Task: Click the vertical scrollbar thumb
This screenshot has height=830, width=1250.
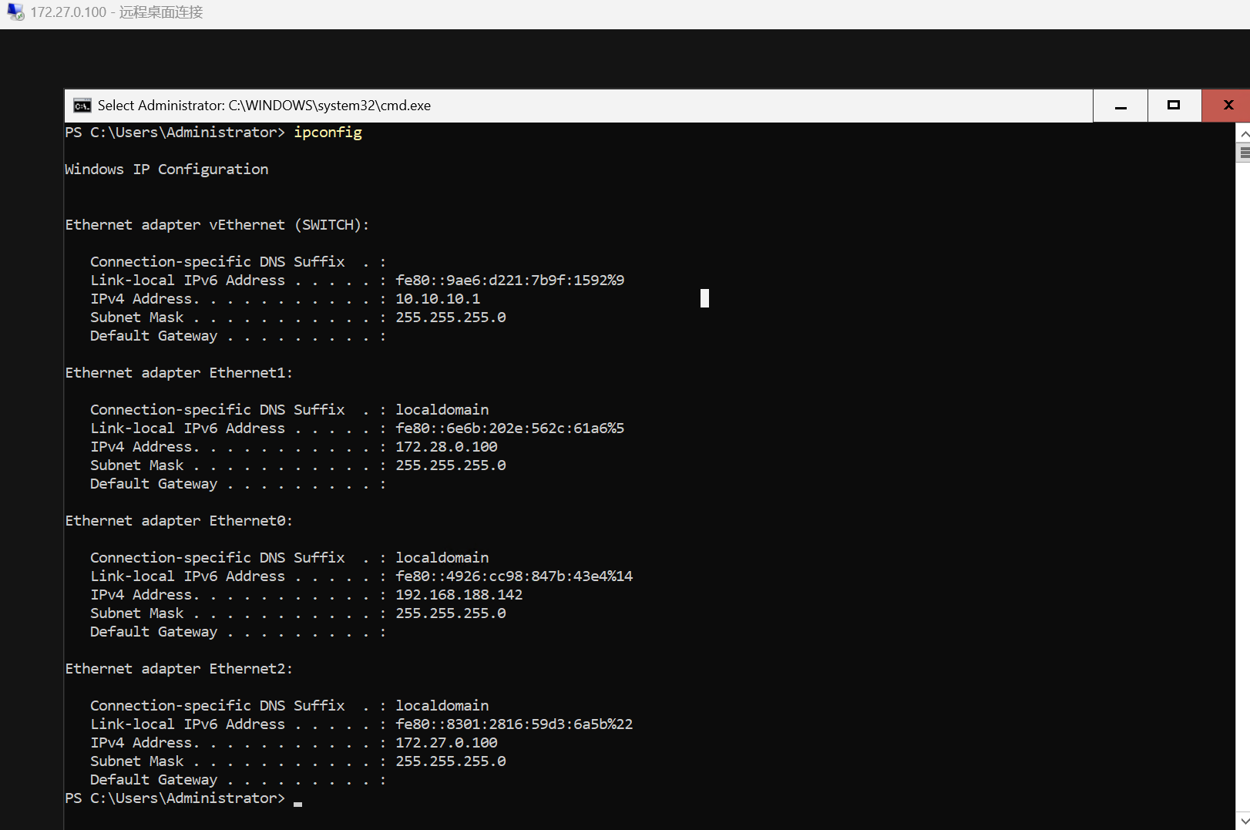Action: click(1244, 153)
